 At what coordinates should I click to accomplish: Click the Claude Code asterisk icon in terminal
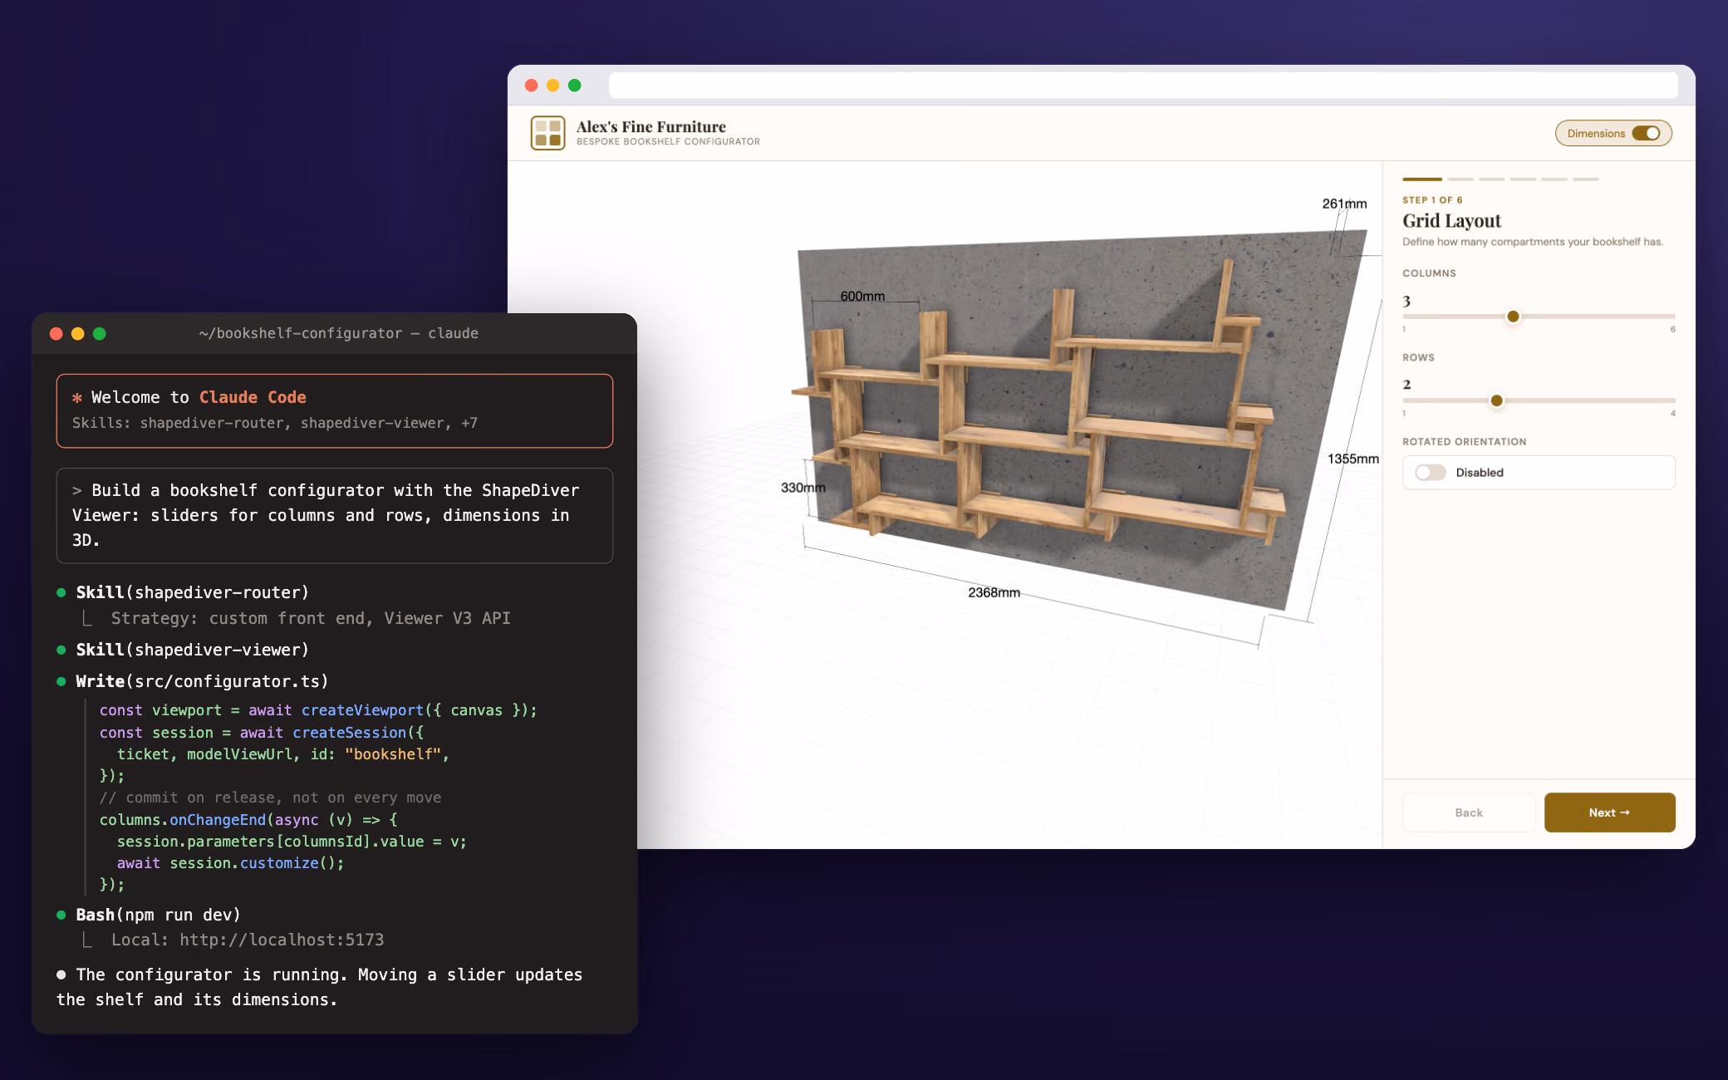[x=77, y=398]
